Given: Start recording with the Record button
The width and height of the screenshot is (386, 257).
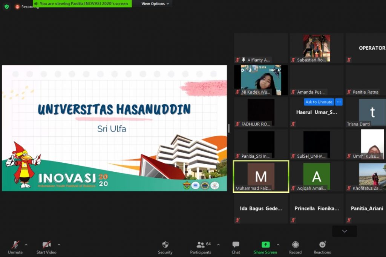Looking at the screenshot, I should [x=295, y=245].
